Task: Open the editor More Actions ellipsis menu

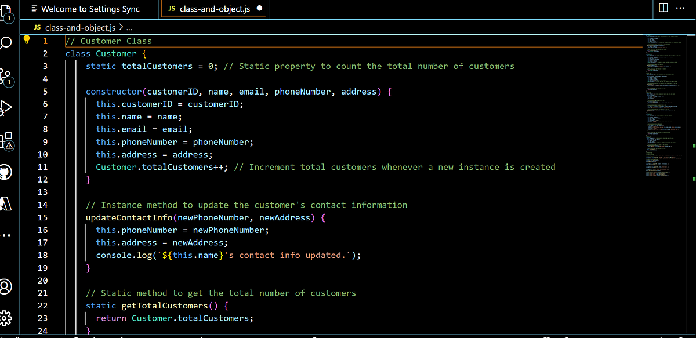Action: pyautogui.click(x=681, y=8)
